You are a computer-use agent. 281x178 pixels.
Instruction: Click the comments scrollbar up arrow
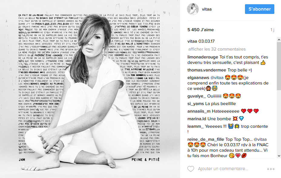[279, 40]
